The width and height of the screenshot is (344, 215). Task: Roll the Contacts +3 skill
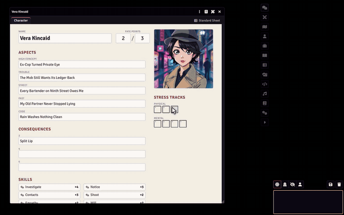[49, 195]
